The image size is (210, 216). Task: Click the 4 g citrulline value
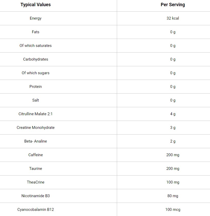pos(173,114)
